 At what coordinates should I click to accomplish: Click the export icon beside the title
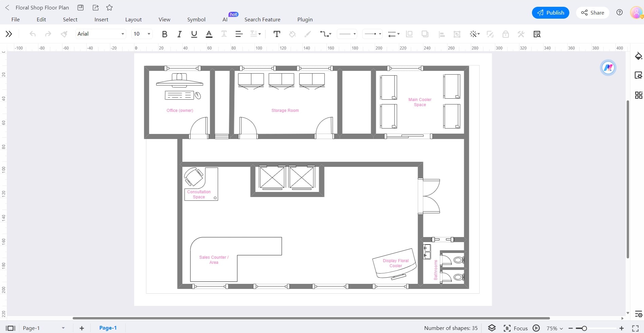96,7
